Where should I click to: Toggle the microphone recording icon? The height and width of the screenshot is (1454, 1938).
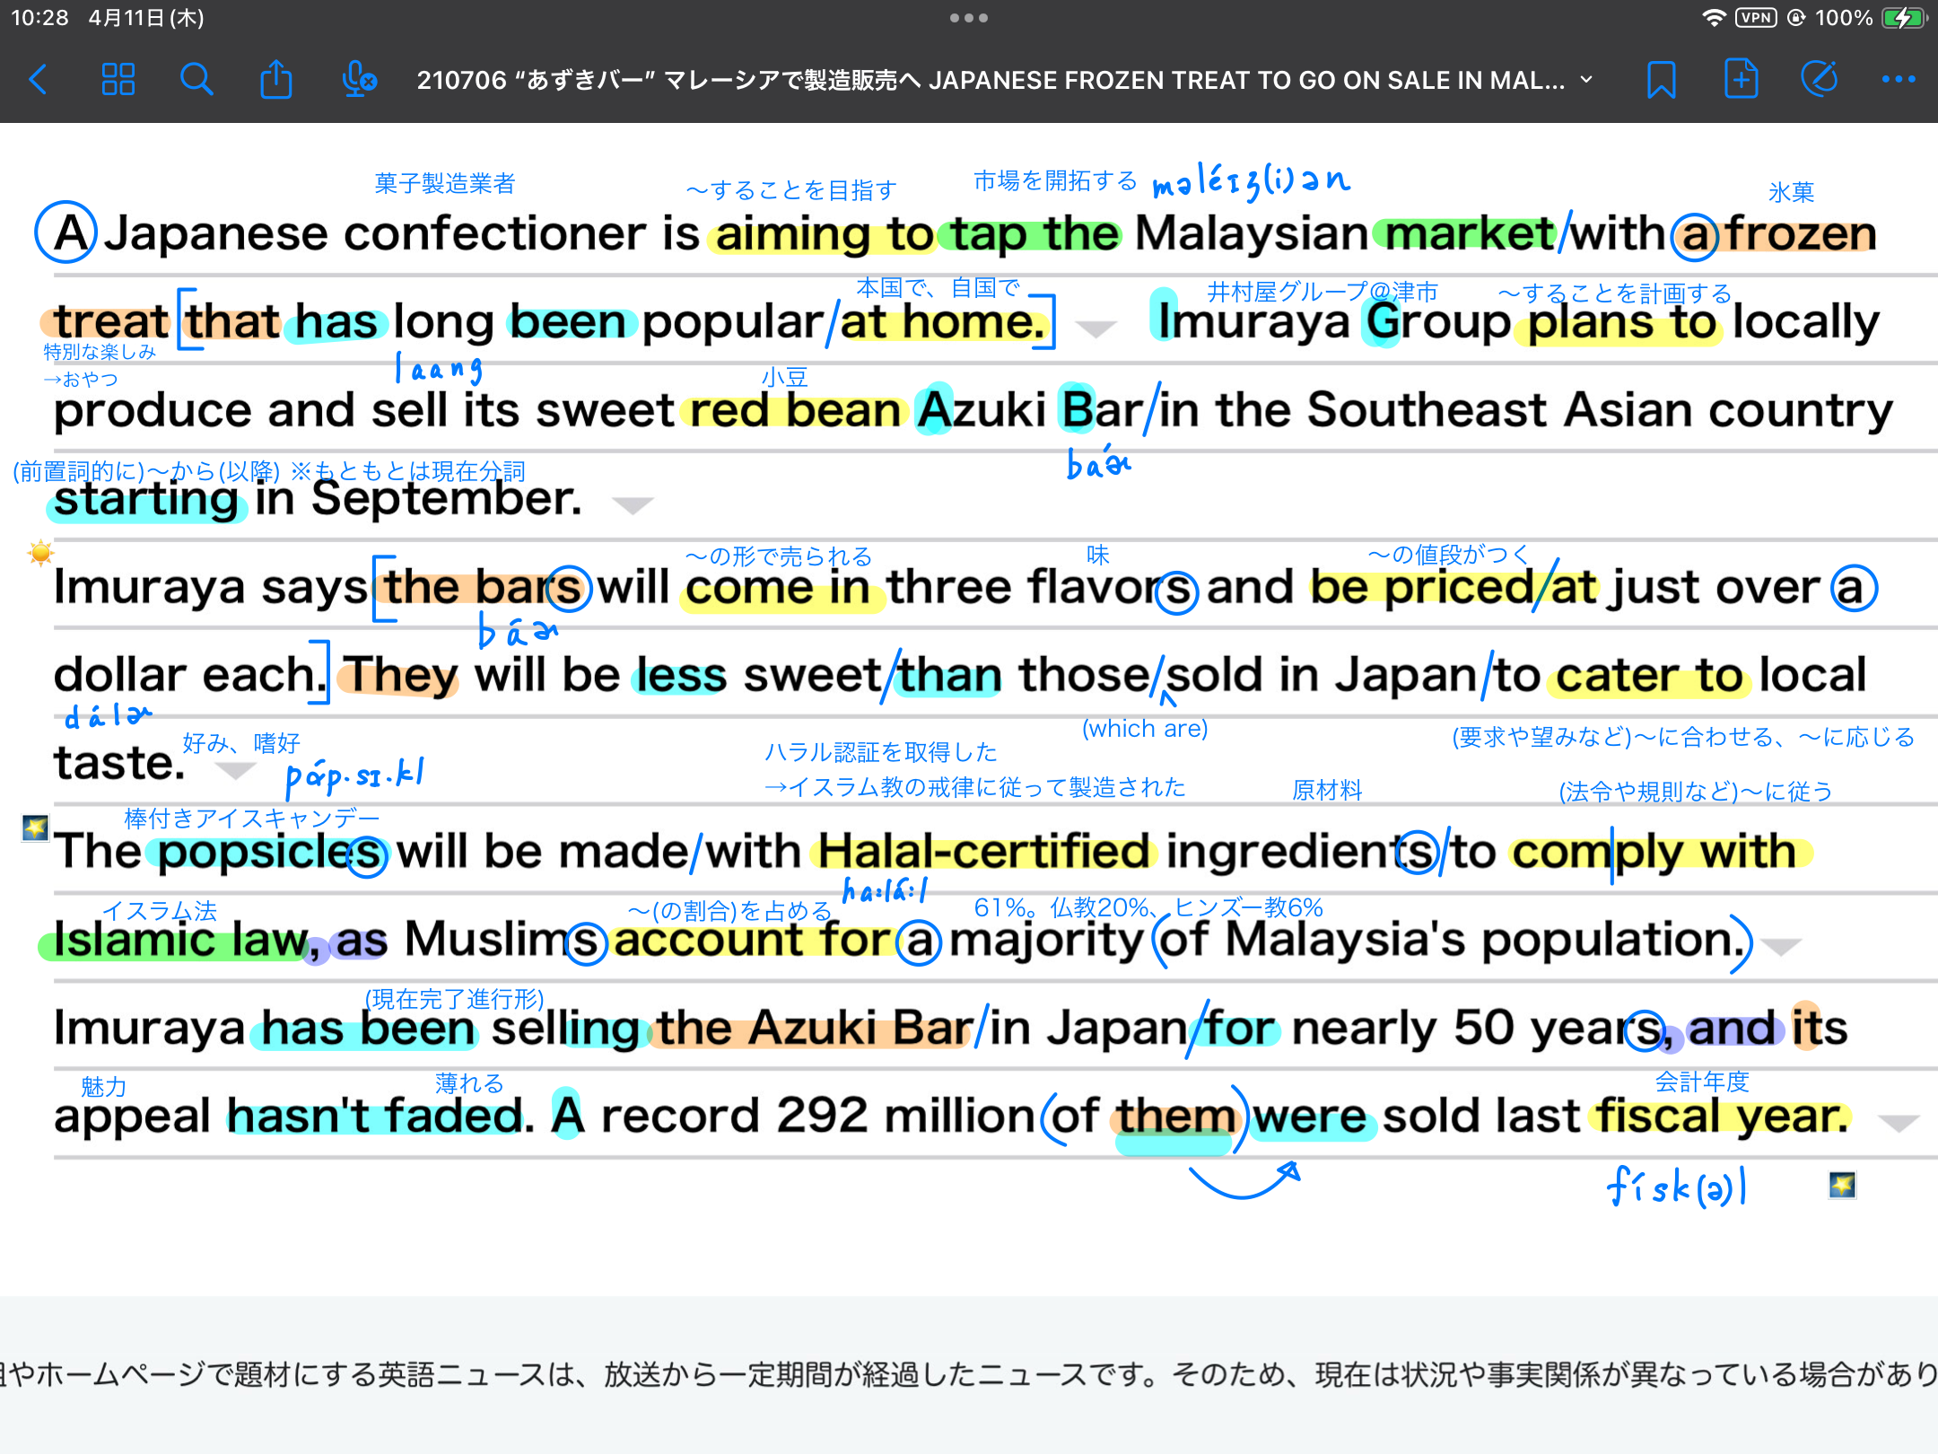358,79
